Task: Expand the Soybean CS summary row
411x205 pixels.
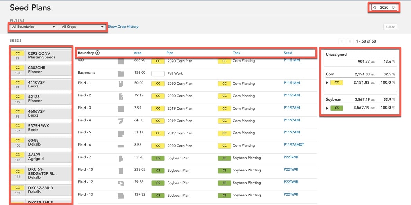Action: pyautogui.click(x=328, y=108)
